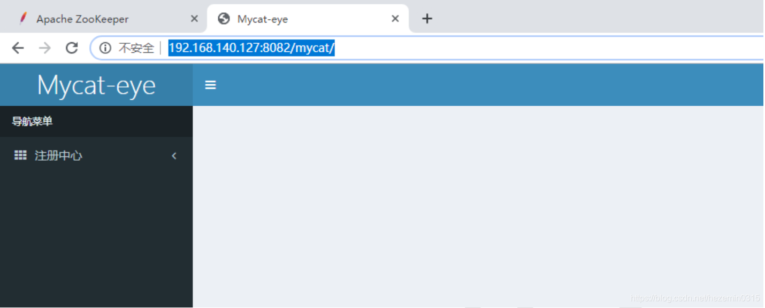The image size is (765, 308).
Task: Expand the 注册中心 menu chevron
Action: (174, 156)
